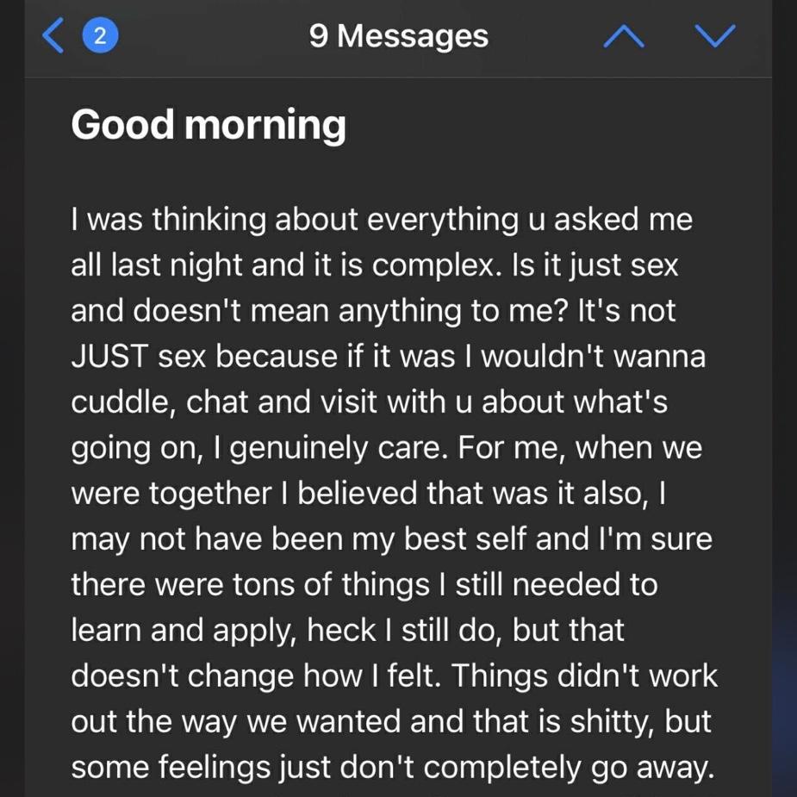Tap the "9 Messages" thread title
The image size is (797, 797).
398,36
